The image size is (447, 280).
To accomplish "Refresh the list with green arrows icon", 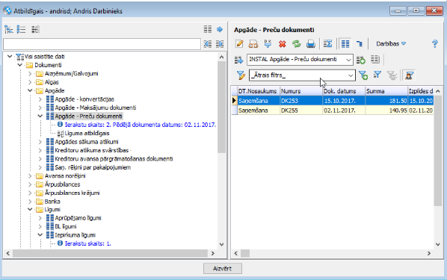I will coord(297,44).
